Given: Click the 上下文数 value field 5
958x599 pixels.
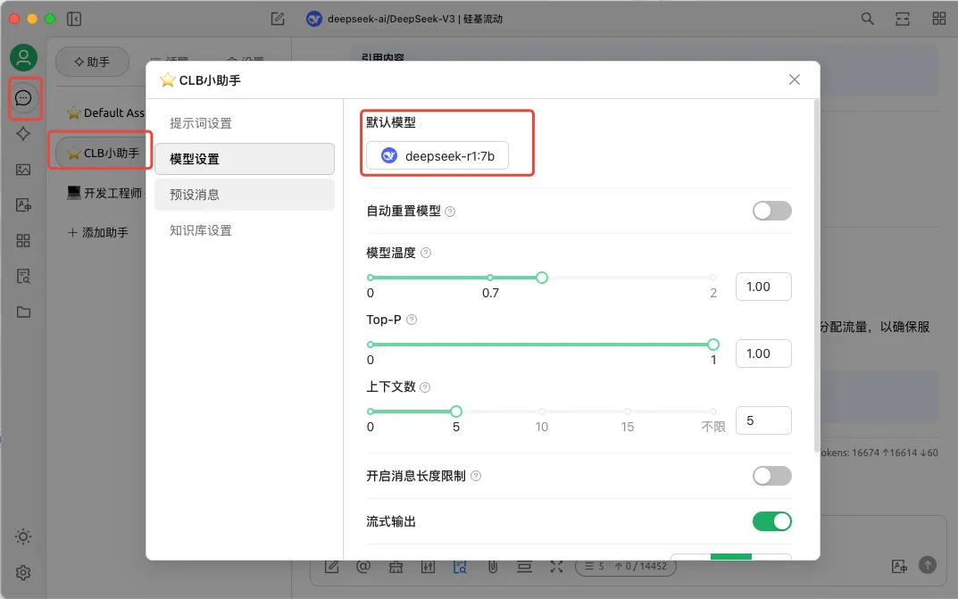Looking at the screenshot, I should pyautogui.click(x=763, y=420).
